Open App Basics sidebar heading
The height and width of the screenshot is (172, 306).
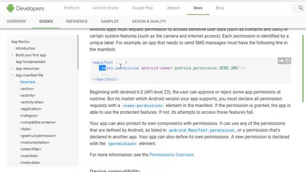click(20, 42)
